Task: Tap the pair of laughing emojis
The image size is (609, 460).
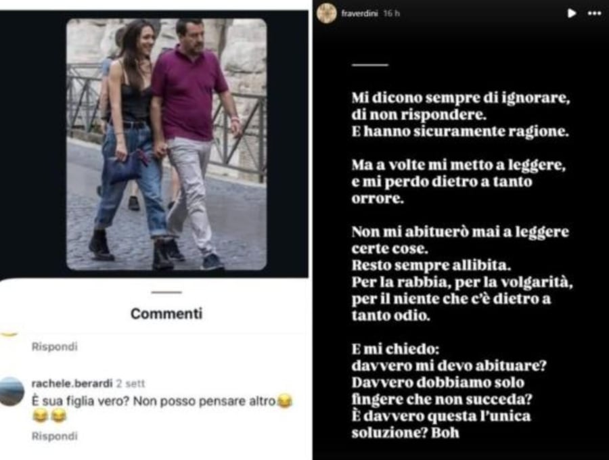Action: [49, 416]
